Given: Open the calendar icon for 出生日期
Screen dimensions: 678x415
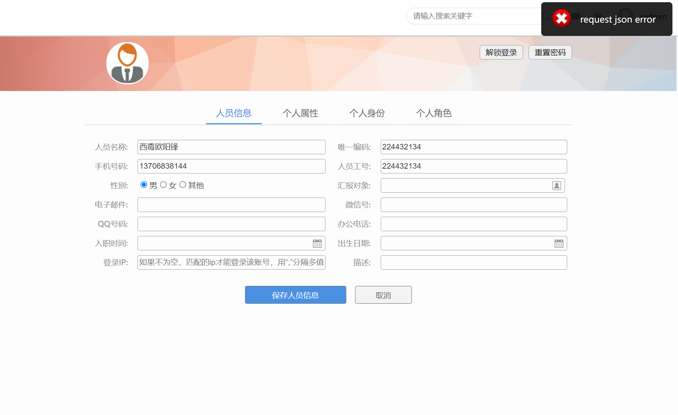Looking at the screenshot, I should coord(559,243).
